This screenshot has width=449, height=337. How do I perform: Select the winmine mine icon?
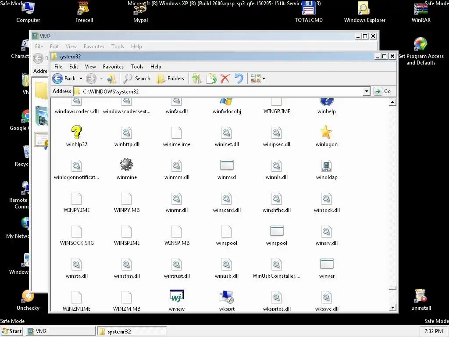(126, 165)
